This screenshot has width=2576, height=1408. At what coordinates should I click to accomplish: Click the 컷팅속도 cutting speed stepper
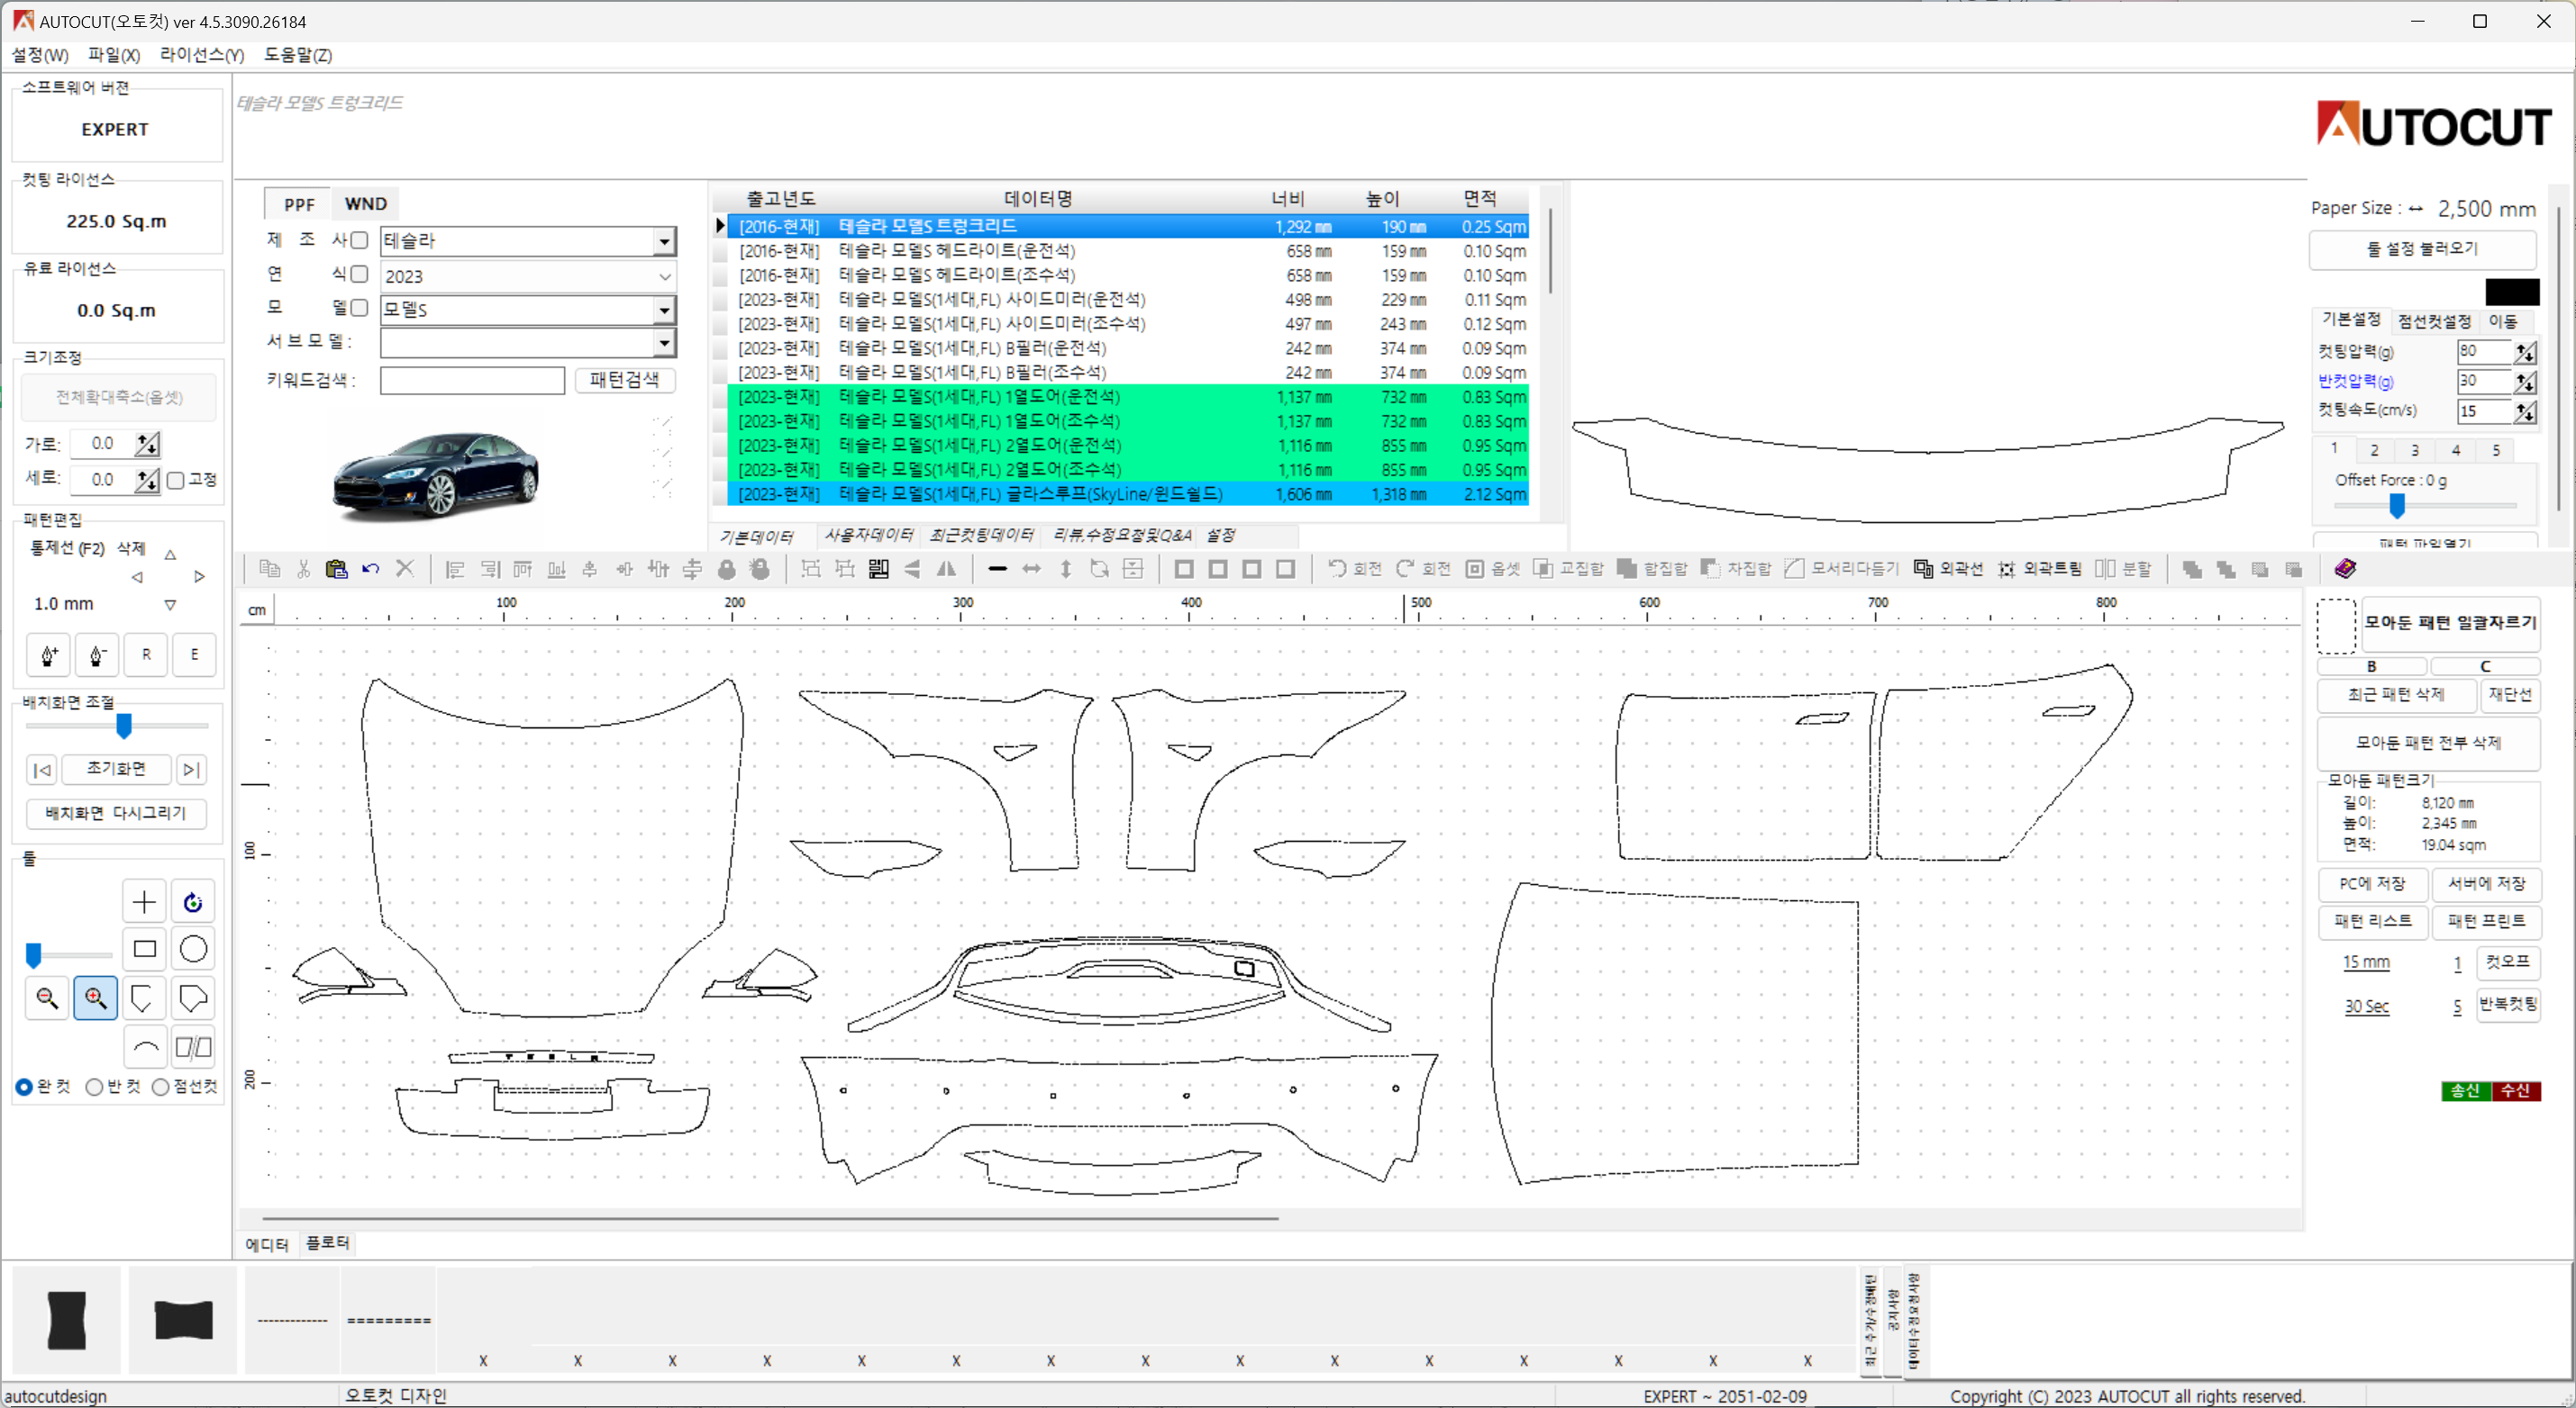[x=2525, y=411]
